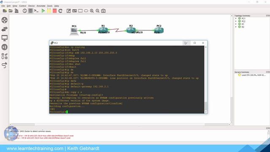Browse end devices monitor icon

pyautogui.click(x=5, y=38)
